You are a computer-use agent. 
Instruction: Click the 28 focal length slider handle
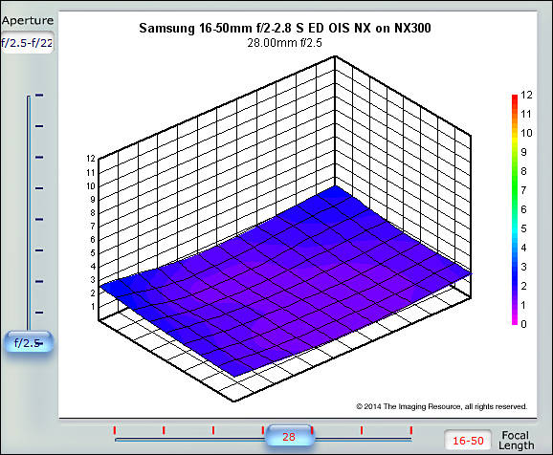point(289,436)
